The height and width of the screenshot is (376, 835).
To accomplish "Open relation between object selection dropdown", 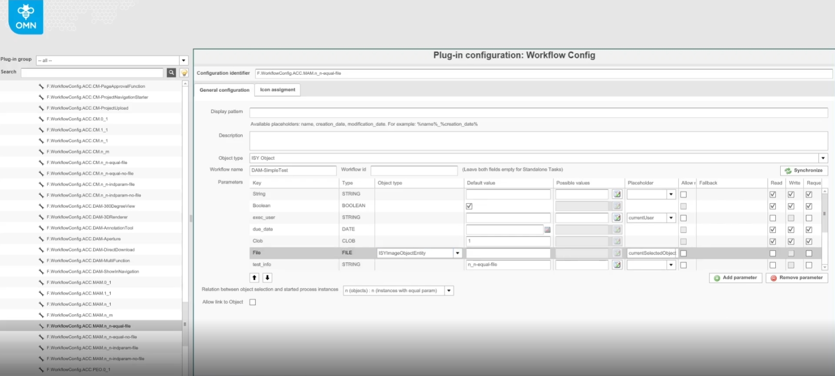I will point(449,291).
